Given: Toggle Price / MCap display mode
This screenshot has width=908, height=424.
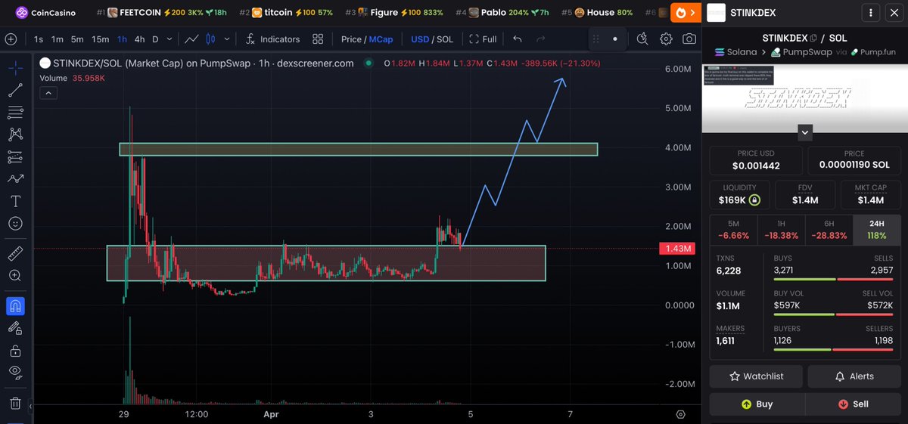Looking at the screenshot, I should [x=367, y=39].
